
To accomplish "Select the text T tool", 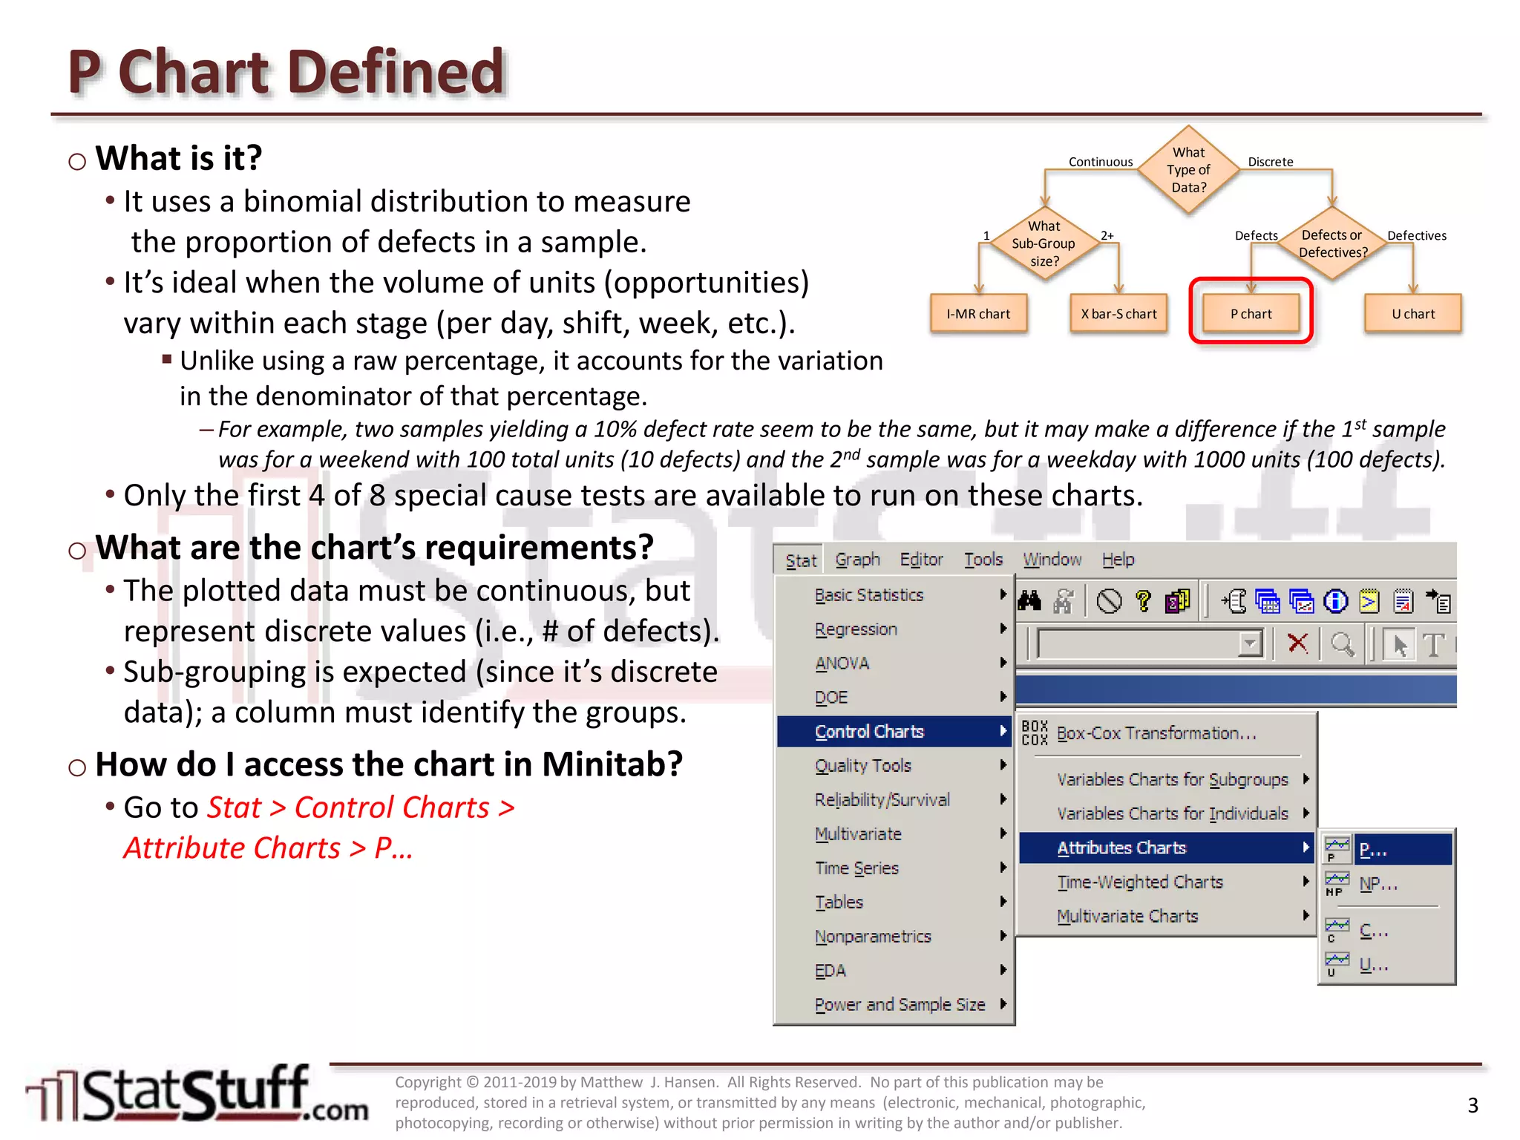I will [x=1434, y=644].
